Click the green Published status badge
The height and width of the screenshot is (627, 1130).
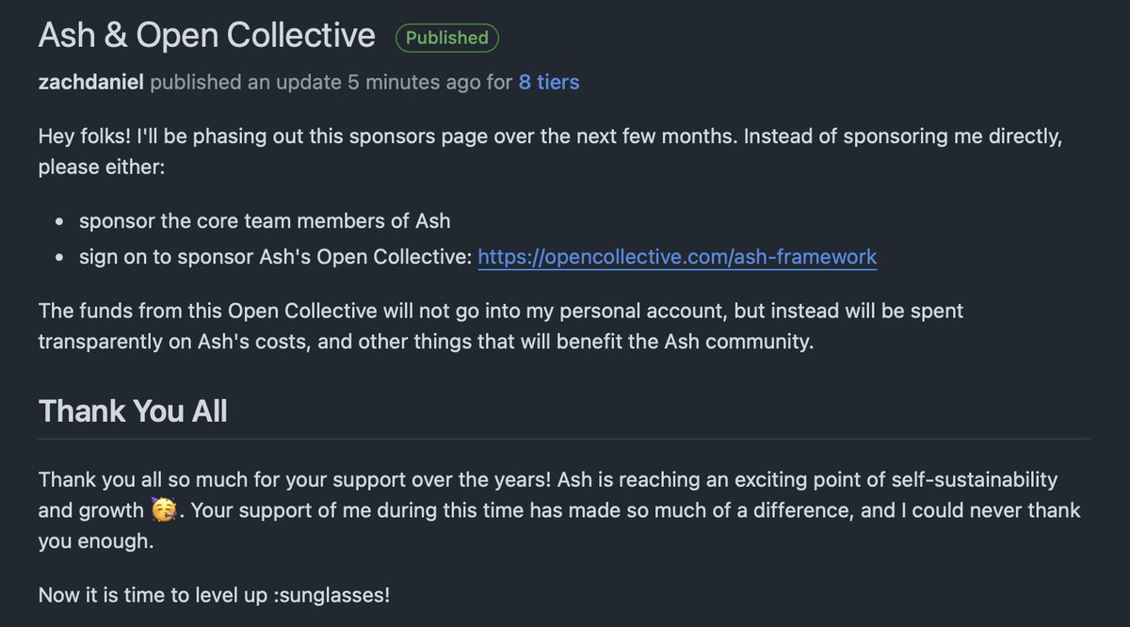[447, 38]
